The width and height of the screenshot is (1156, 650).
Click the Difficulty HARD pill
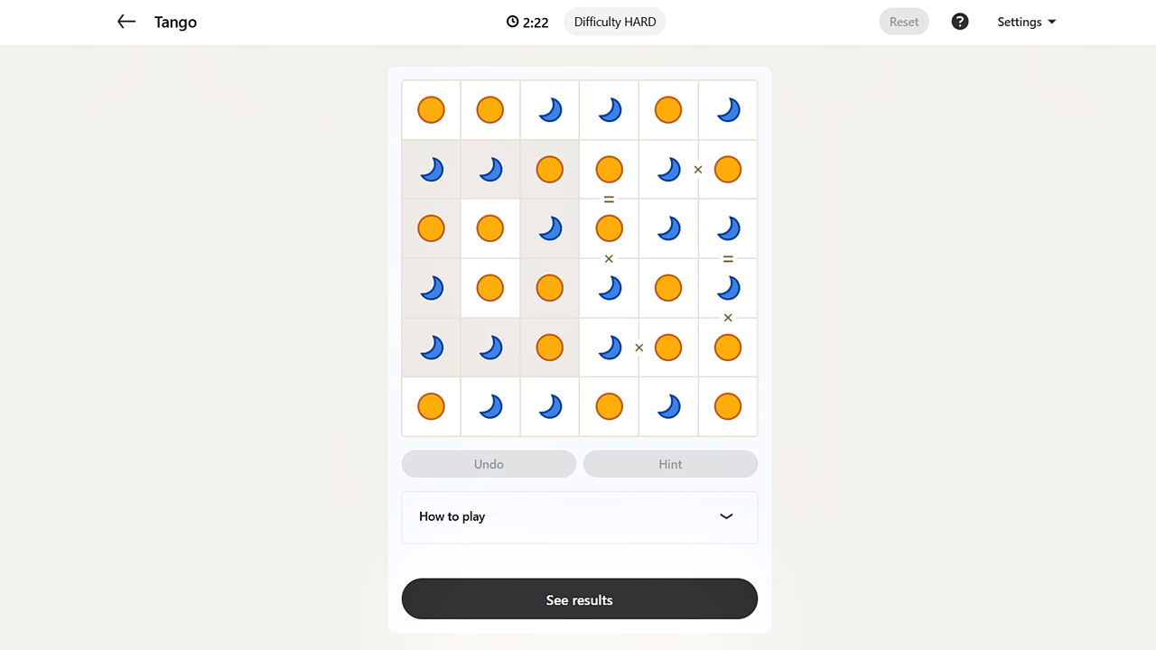pyautogui.click(x=615, y=22)
